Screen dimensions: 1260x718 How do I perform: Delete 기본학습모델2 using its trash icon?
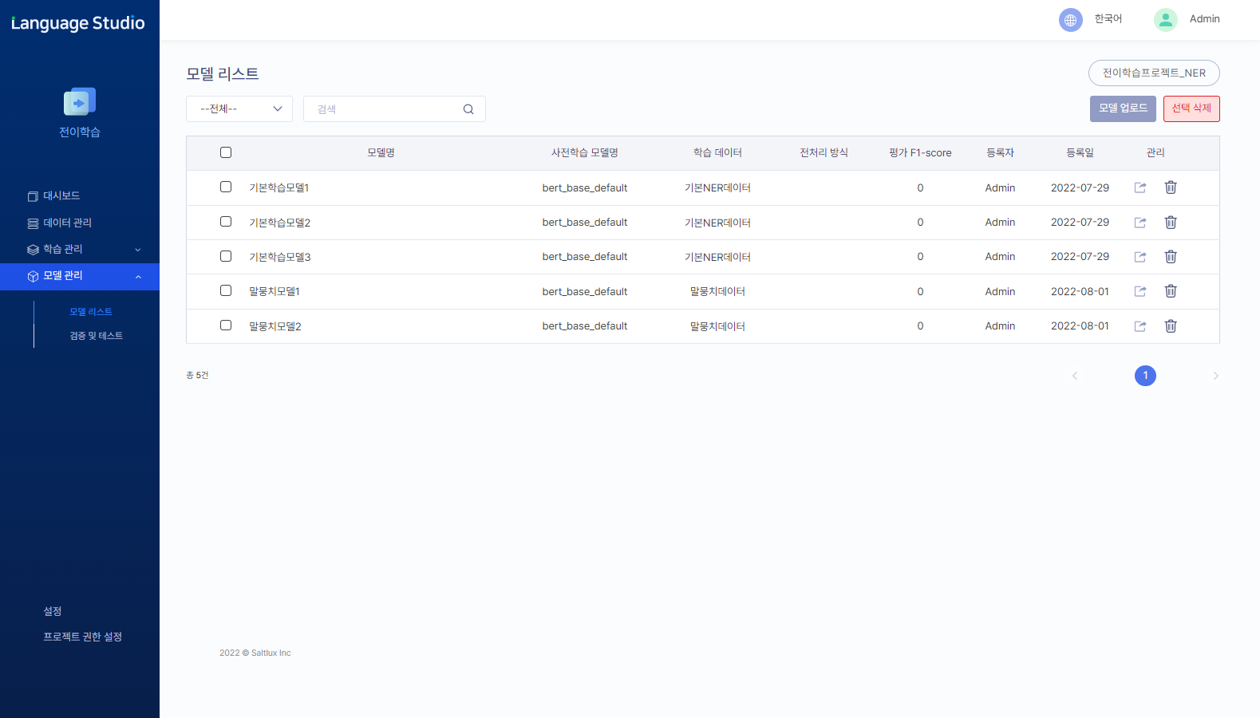click(1171, 223)
